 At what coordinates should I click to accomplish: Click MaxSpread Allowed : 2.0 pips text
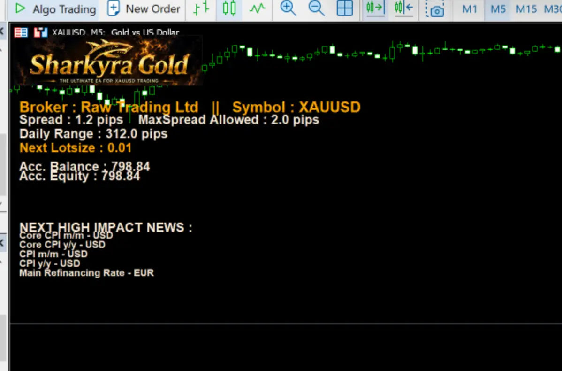click(x=228, y=120)
